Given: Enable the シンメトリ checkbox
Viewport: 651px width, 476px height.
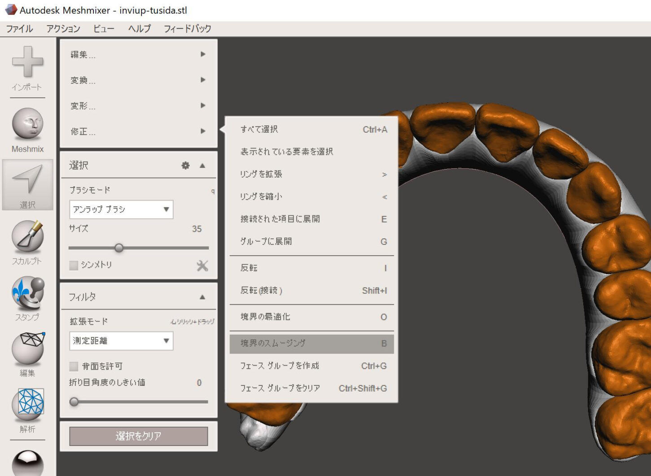Looking at the screenshot, I should pos(74,266).
